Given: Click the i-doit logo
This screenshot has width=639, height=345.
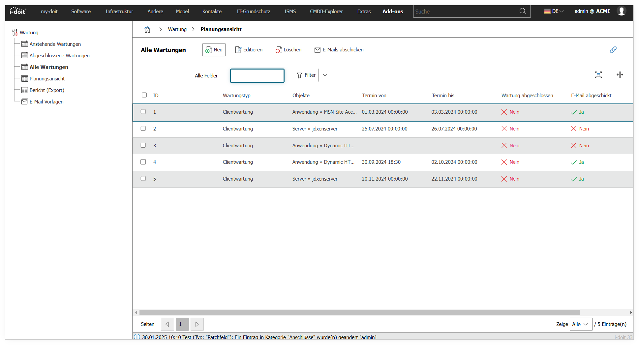Looking at the screenshot, I should click(x=18, y=11).
